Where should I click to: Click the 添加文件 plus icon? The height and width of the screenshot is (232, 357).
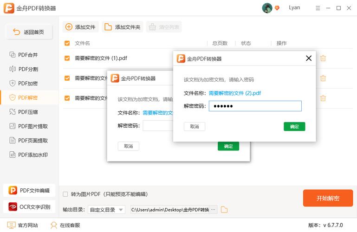(69, 27)
